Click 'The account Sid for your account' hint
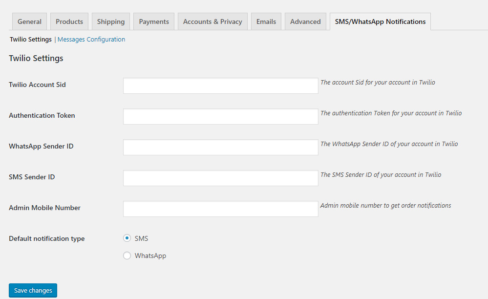Image resolution: width=488 pixels, height=299 pixels. point(378,83)
